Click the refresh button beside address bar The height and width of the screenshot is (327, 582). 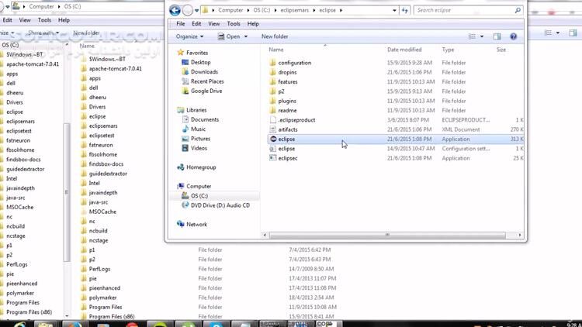405,10
